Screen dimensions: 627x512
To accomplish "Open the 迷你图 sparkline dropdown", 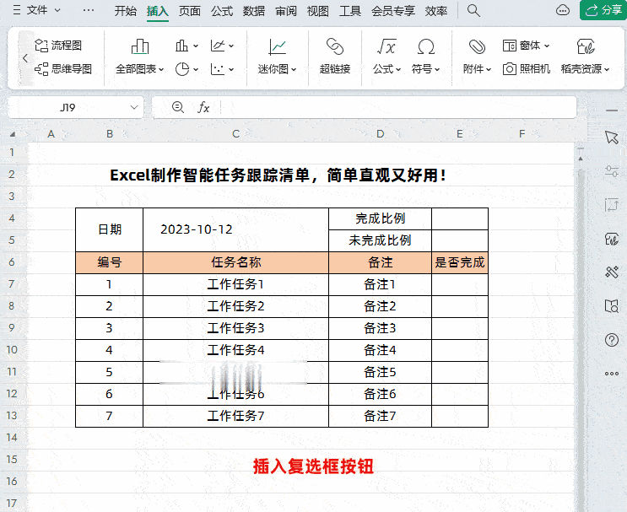I will coord(277,57).
